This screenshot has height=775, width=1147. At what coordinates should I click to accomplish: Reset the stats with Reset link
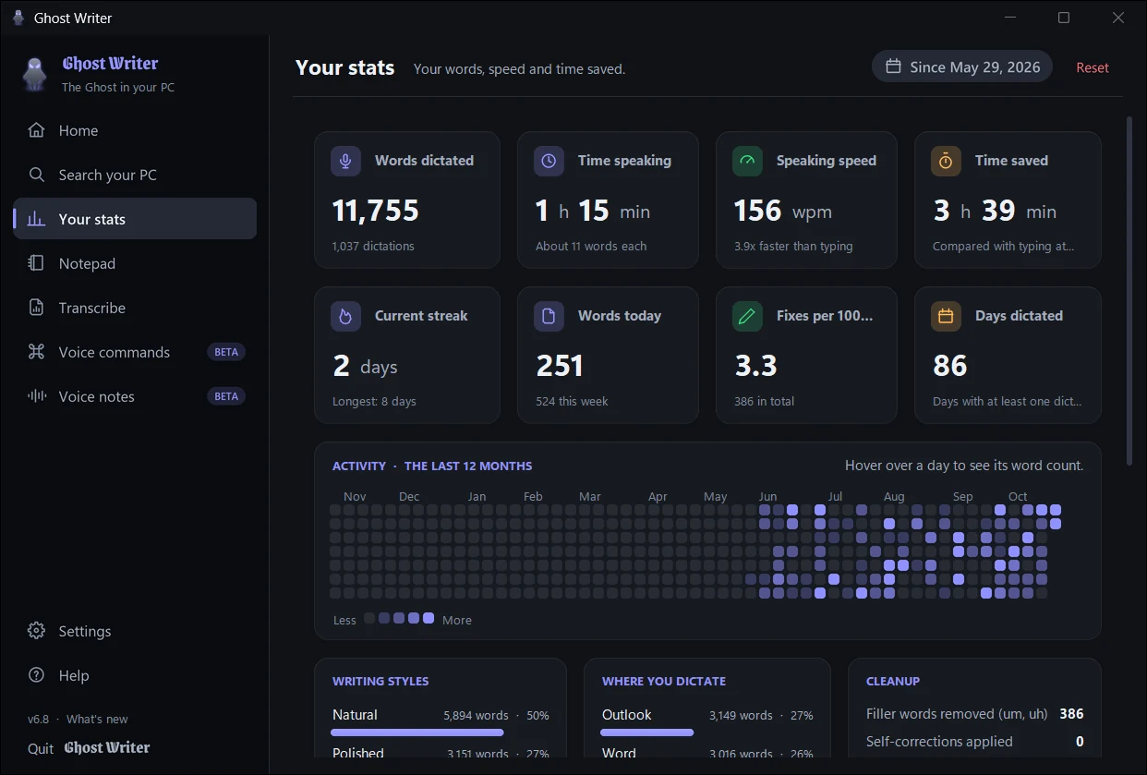click(x=1093, y=67)
